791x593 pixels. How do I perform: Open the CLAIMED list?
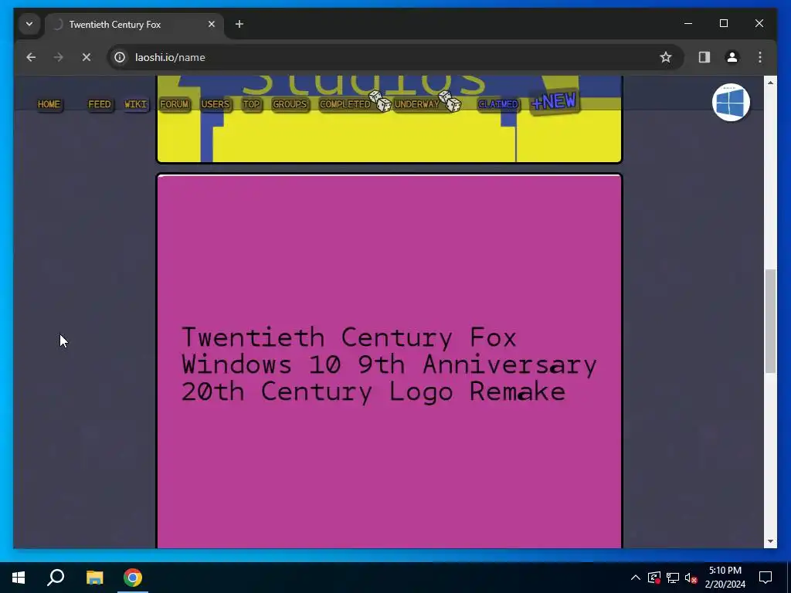(498, 104)
